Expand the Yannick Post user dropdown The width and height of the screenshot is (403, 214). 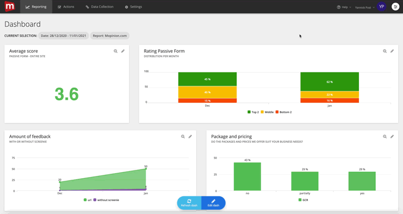click(x=365, y=8)
